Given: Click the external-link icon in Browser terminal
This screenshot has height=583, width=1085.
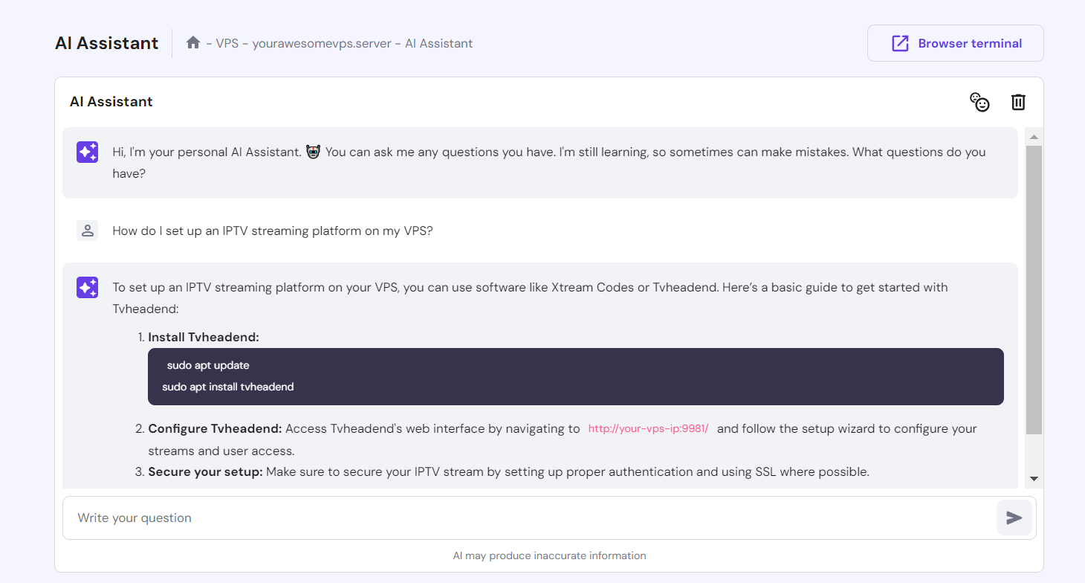Looking at the screenshot, I should 900,43.
